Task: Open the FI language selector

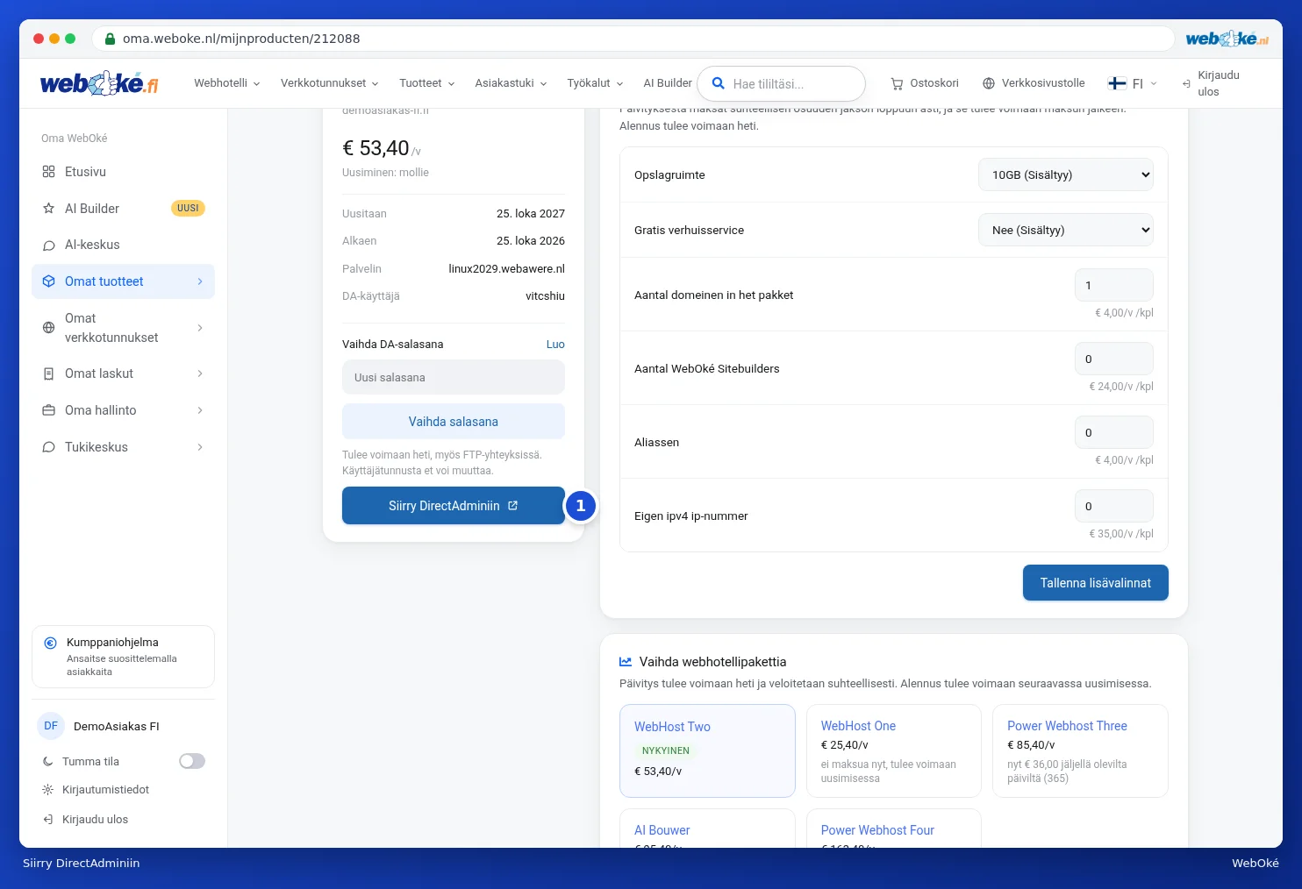Action: point(1133,83)
